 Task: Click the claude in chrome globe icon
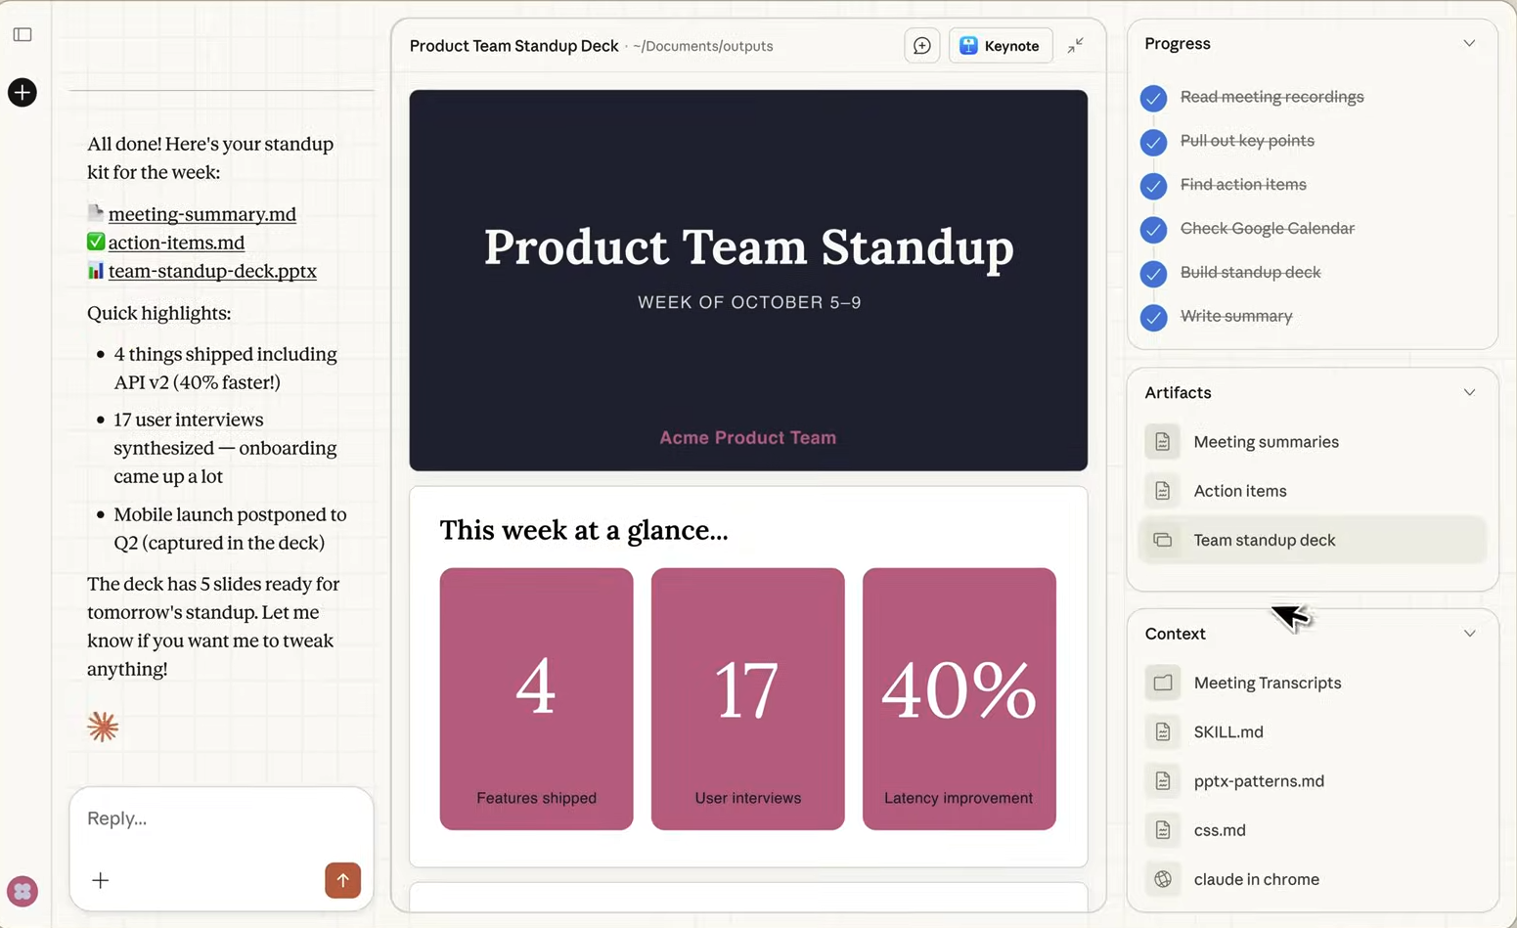pos(1163,879)
